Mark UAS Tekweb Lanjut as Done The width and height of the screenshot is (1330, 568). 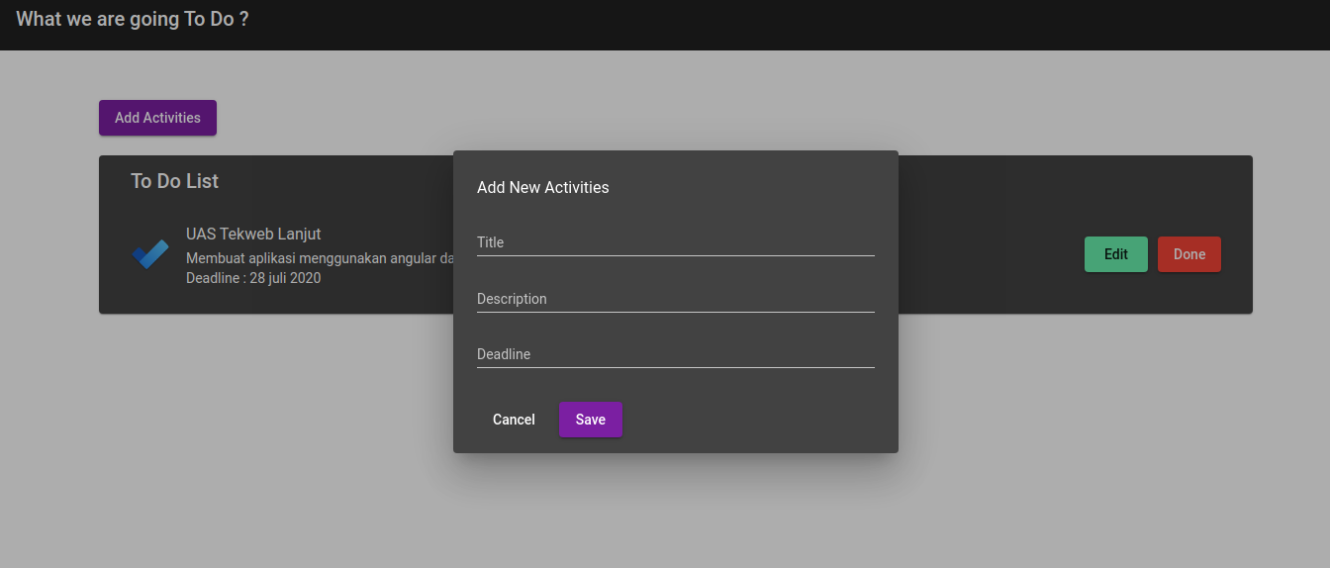(1189, 254)
